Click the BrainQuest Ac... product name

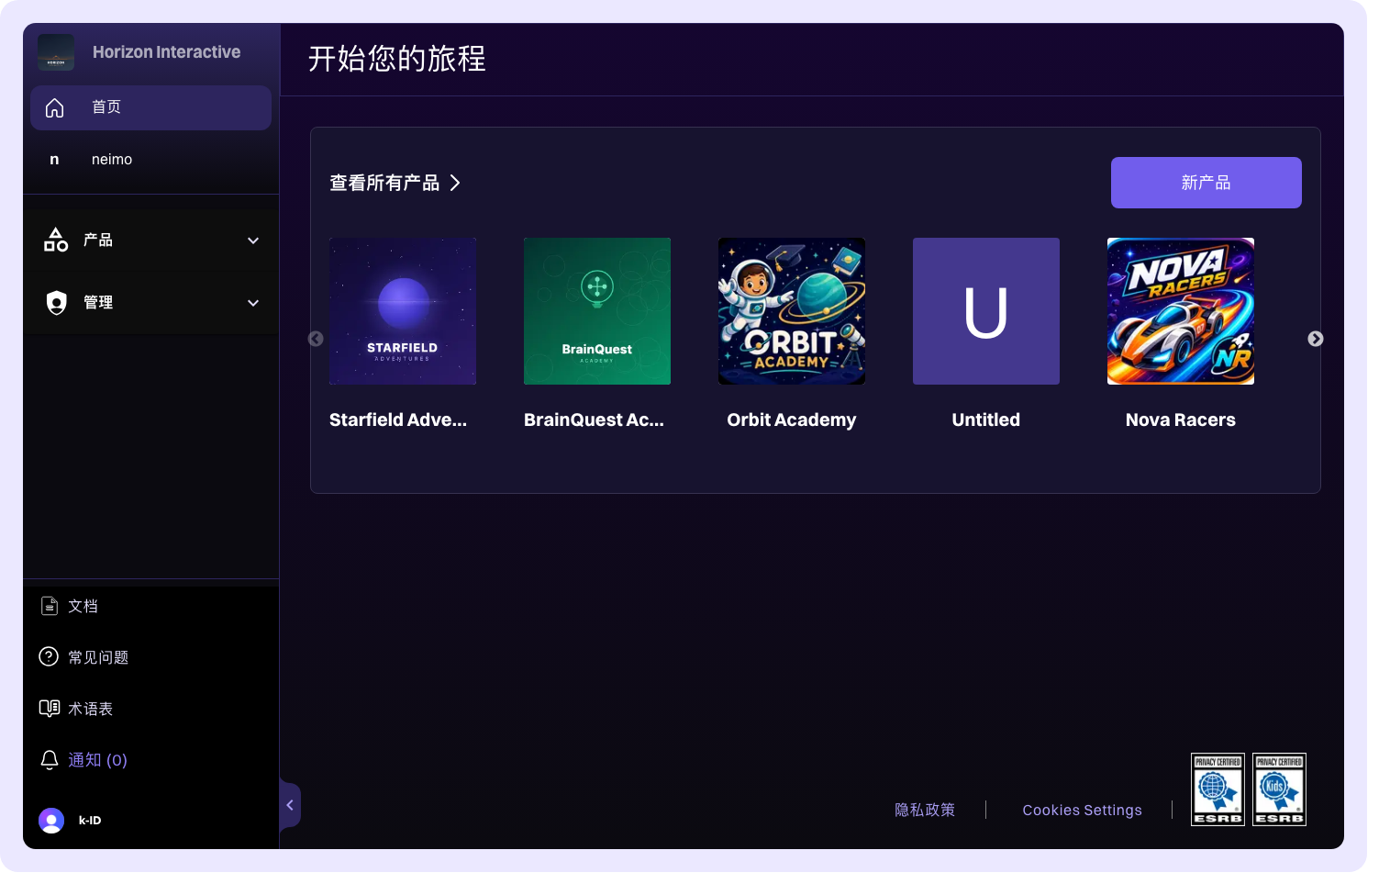pos(594,420)
